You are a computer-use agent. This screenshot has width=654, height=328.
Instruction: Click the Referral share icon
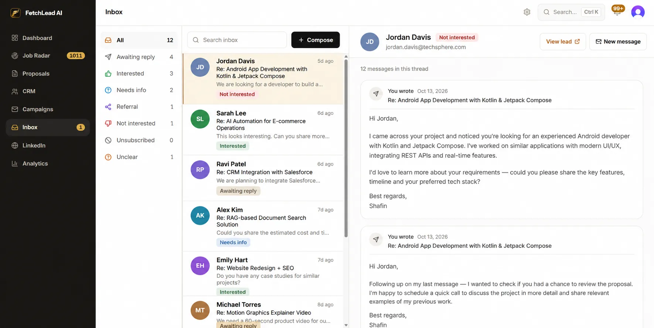(x=108, y=107)
